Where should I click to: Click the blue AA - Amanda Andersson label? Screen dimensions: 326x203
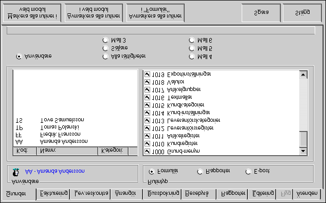pos(55,172)
